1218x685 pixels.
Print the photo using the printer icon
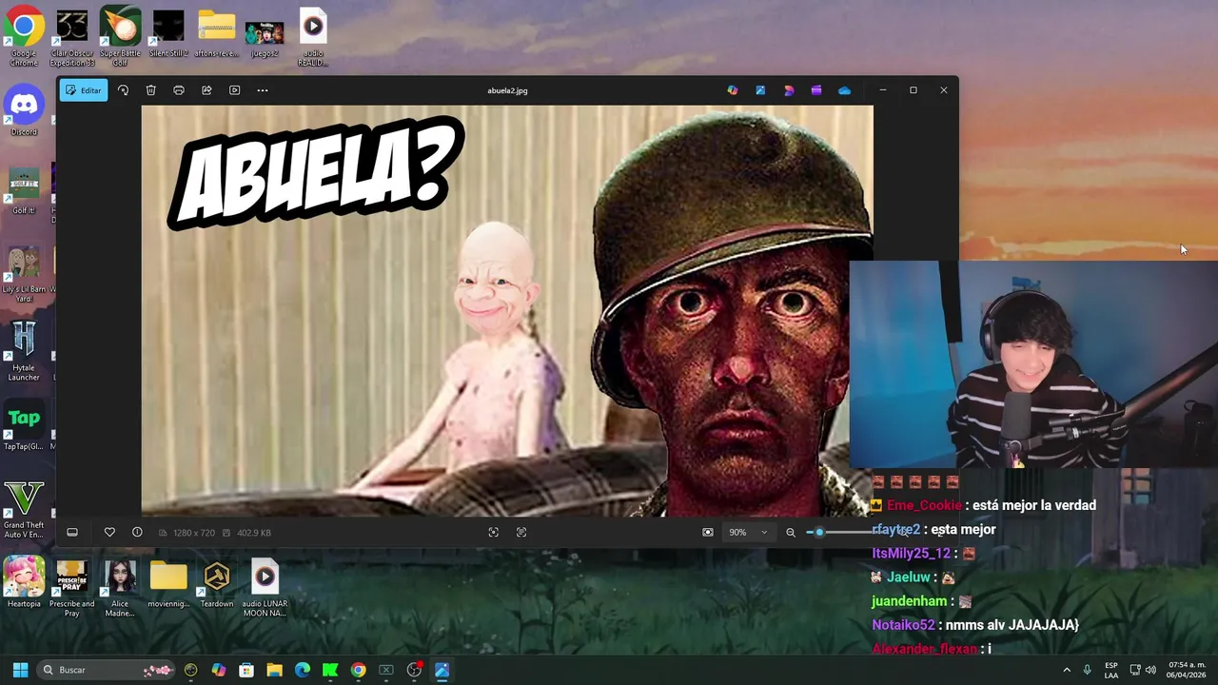click(179, 90)
